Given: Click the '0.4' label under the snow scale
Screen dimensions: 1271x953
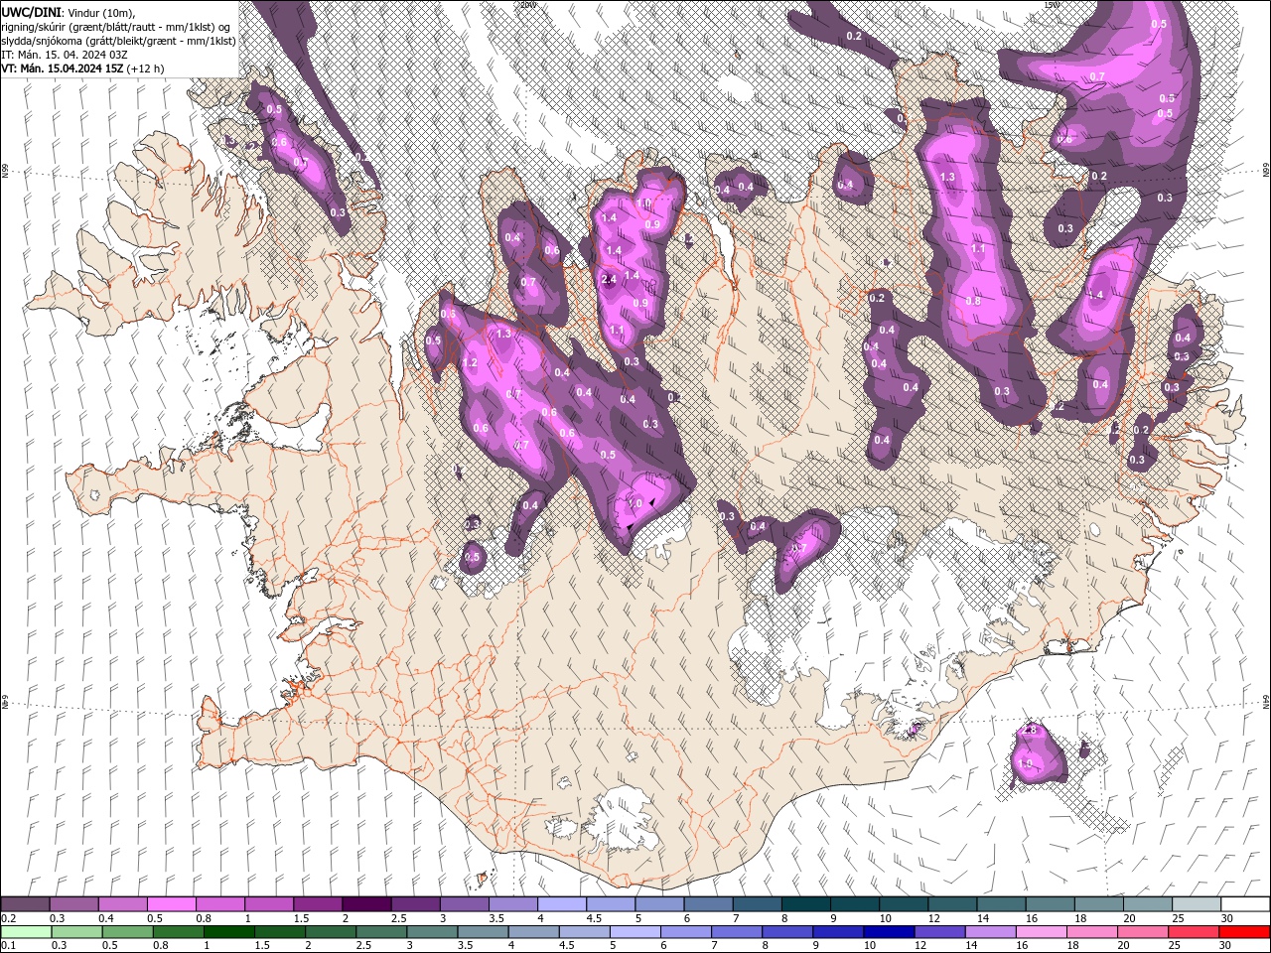Looking at the screenshot, I should click(105, 918).
